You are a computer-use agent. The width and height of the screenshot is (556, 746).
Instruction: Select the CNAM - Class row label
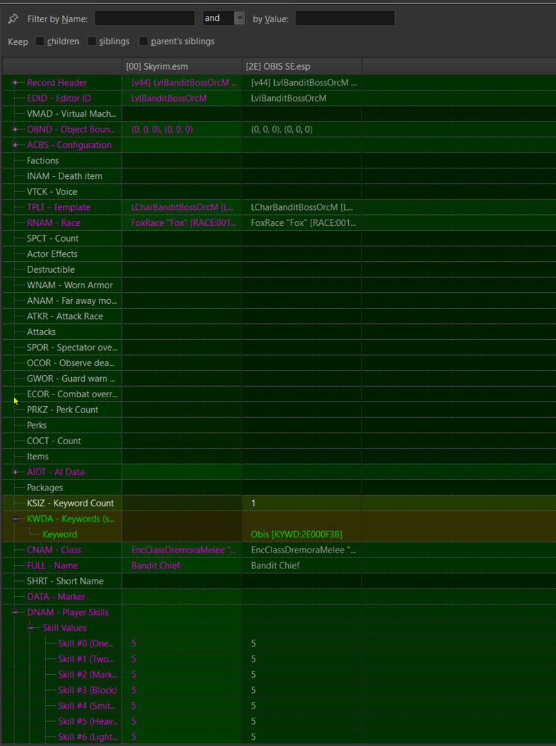[x=54, y=551]
